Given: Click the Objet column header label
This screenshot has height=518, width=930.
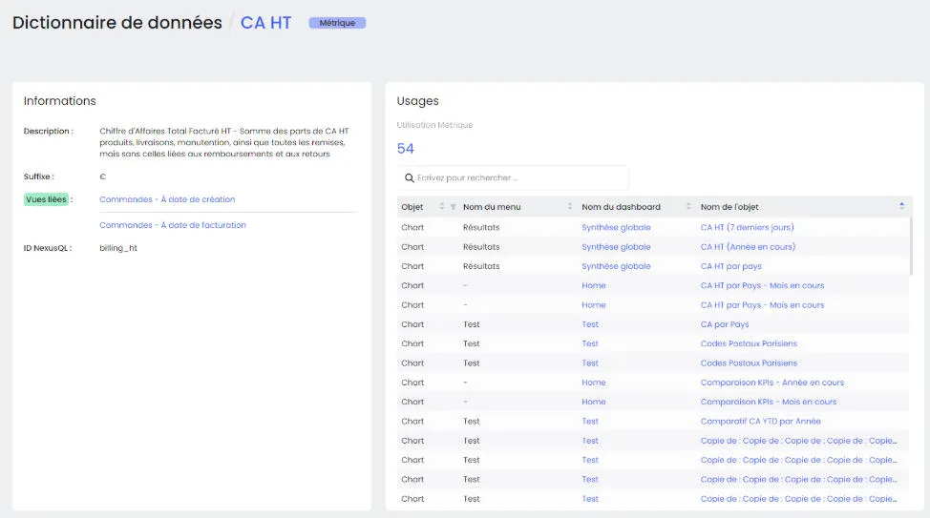Looking at the screenshot, I should [412, 207].
